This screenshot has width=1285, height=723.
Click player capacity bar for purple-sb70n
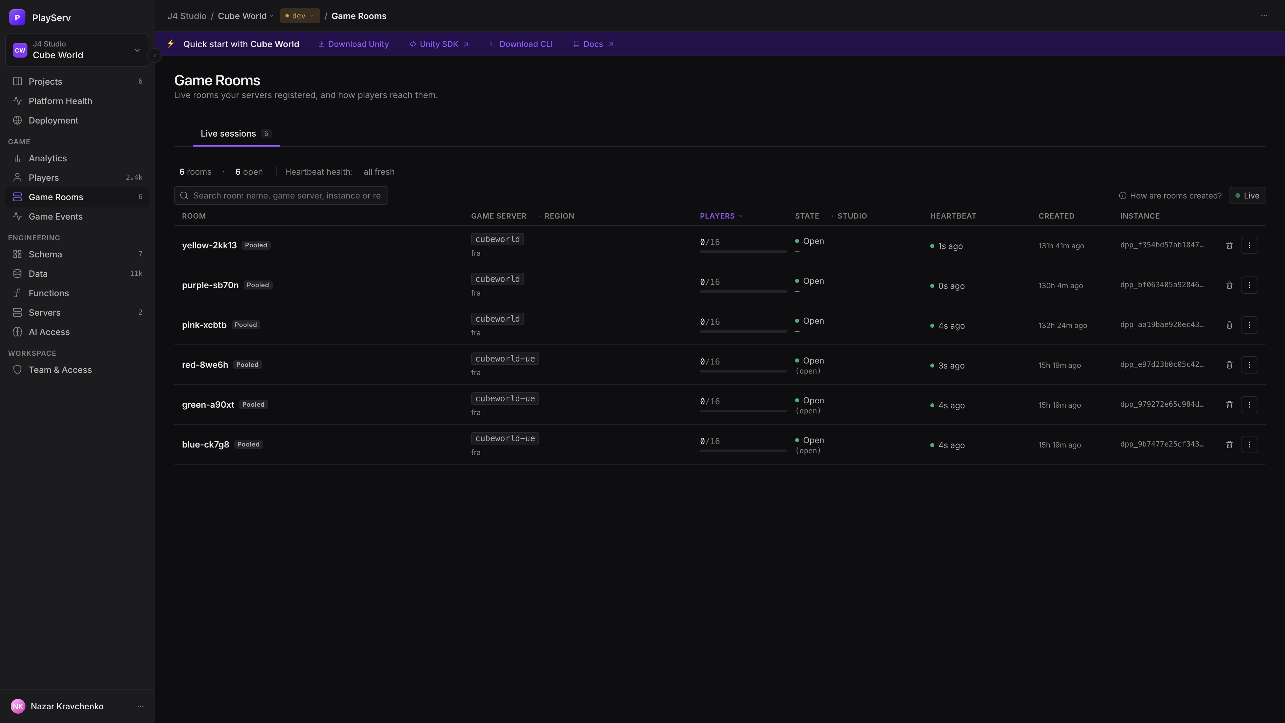coord(743,292)
